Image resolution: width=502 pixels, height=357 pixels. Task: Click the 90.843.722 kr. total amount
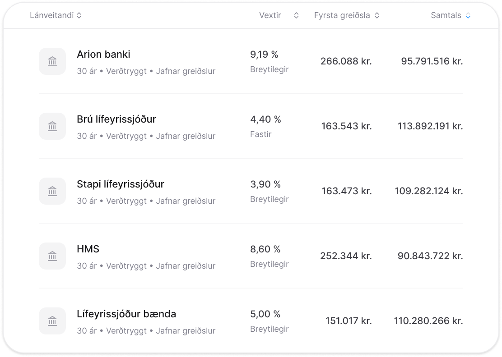430,256
